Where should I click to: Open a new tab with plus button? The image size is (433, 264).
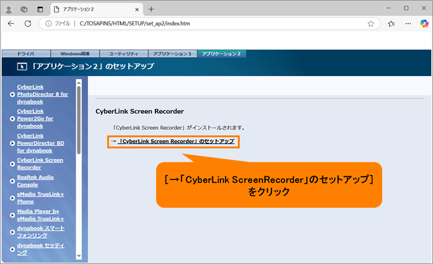click(x=151, y=9)
